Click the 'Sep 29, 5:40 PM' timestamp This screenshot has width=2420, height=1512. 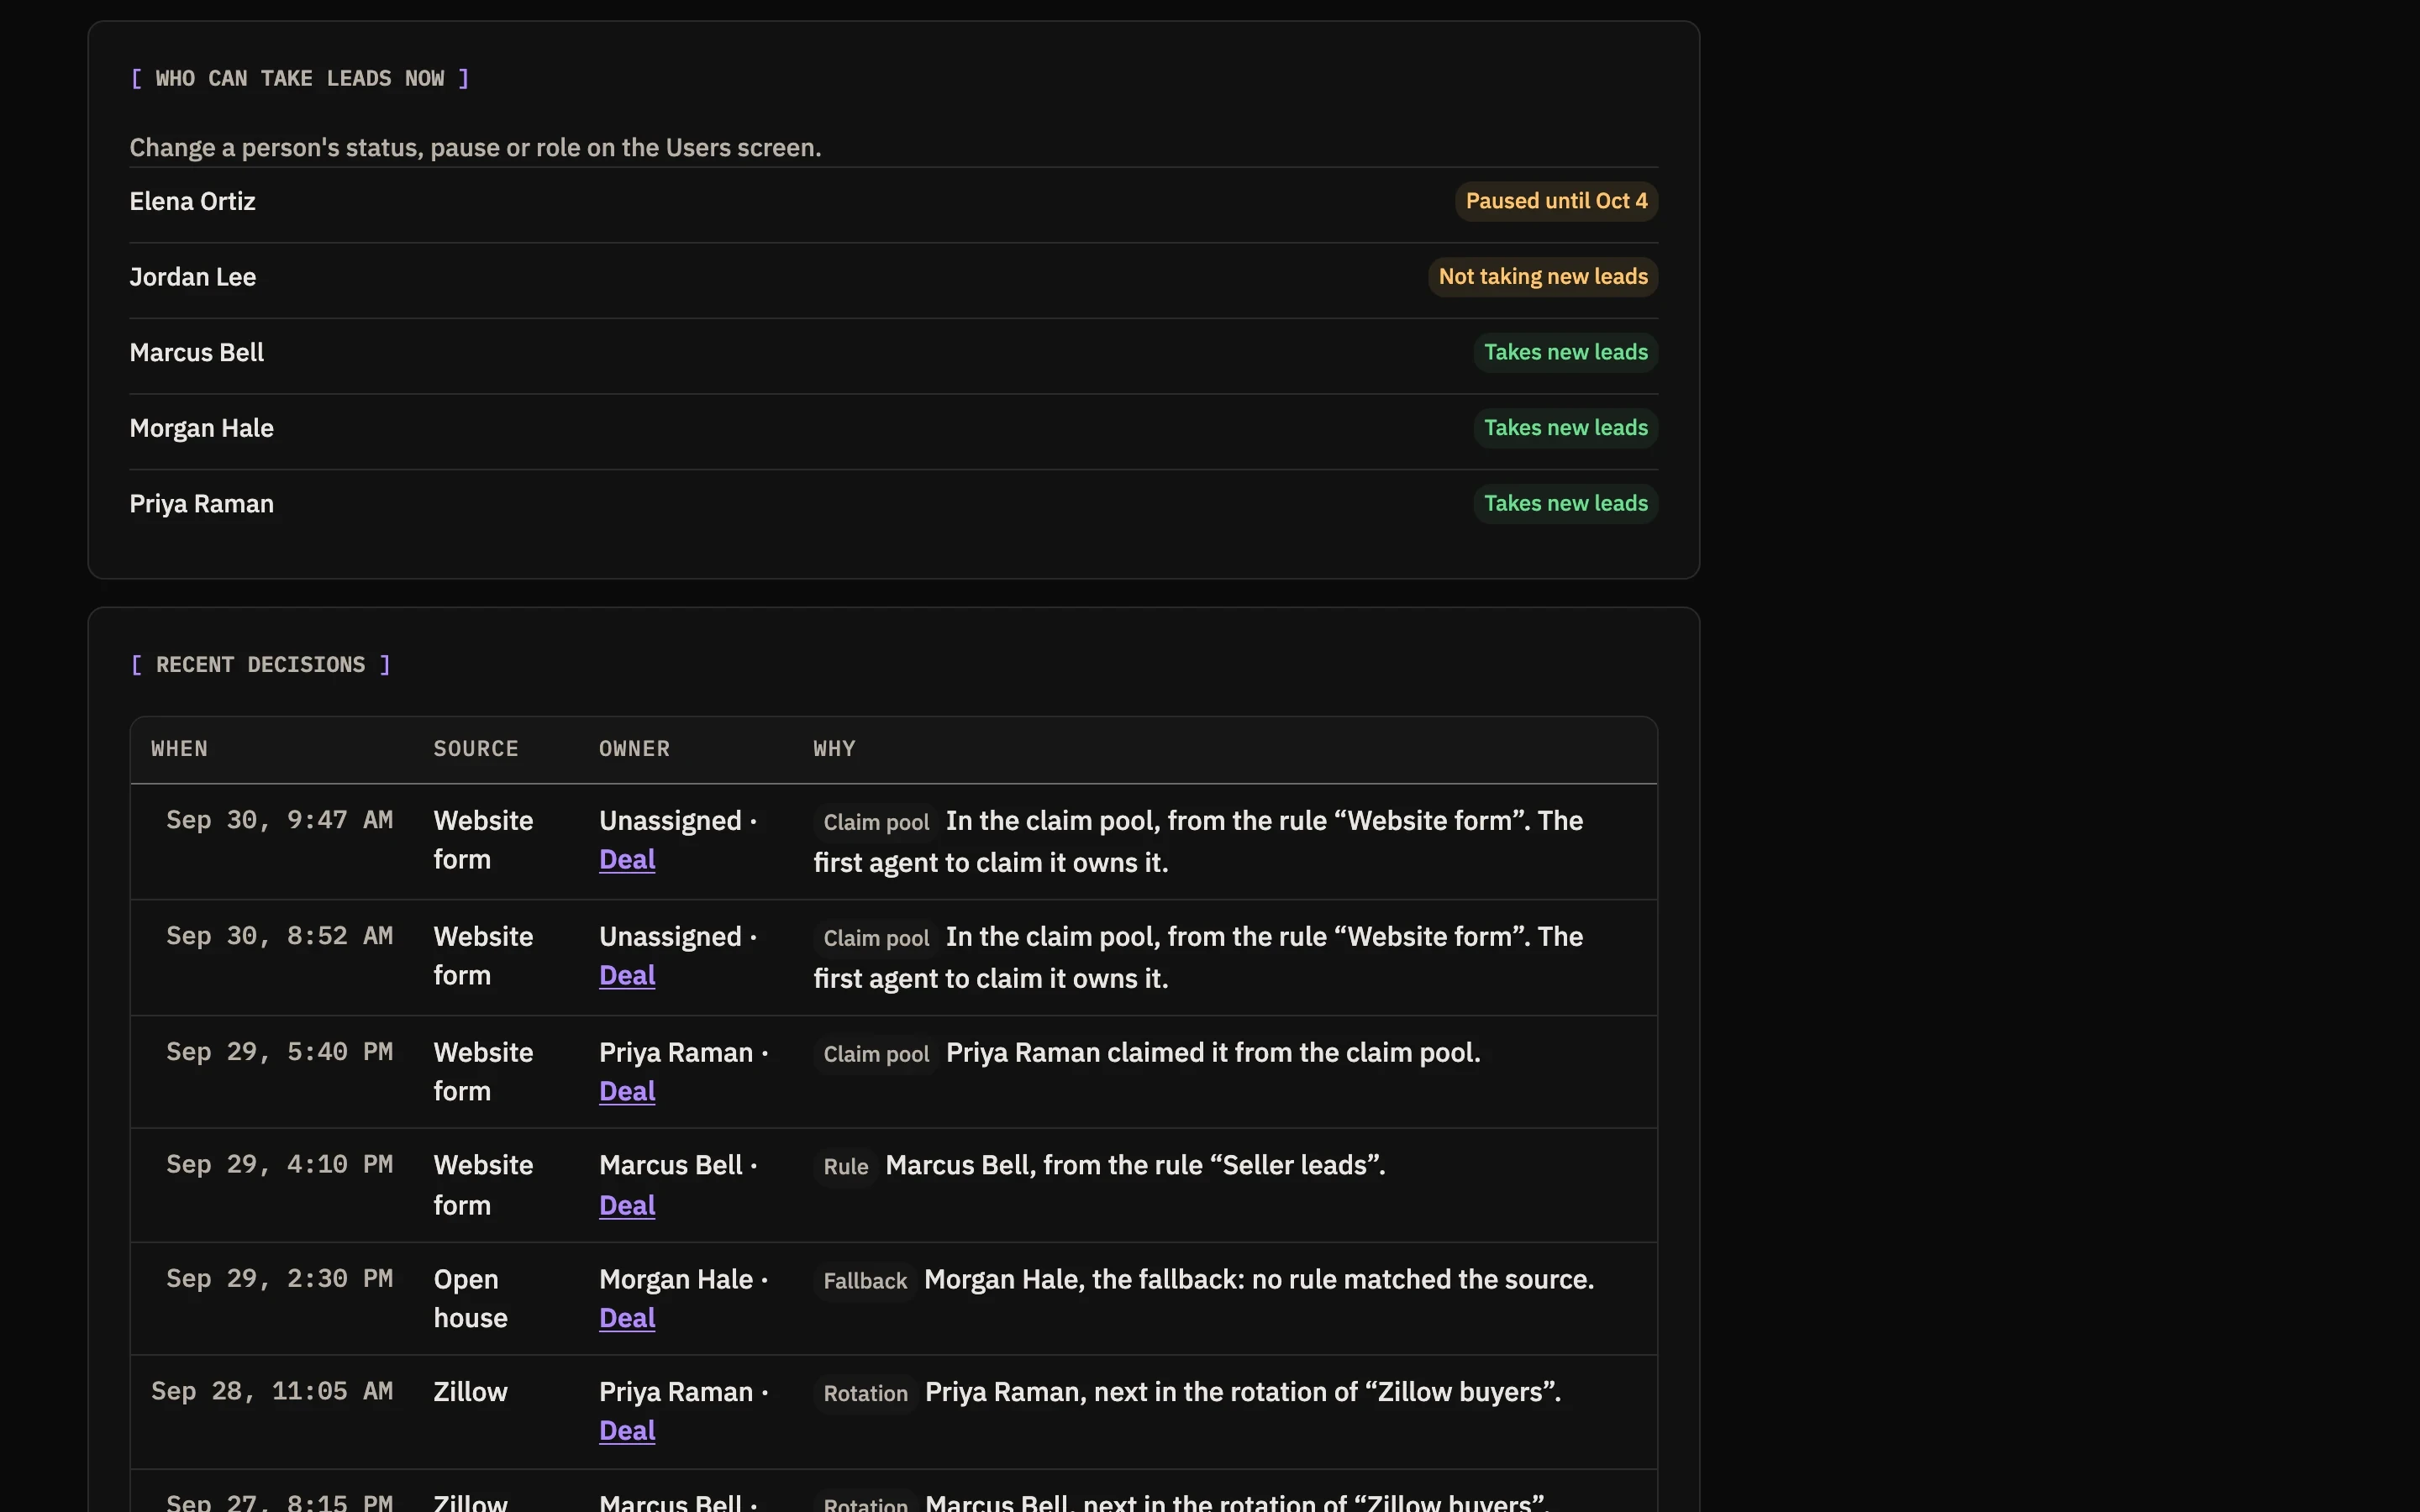pos(279,1052)
